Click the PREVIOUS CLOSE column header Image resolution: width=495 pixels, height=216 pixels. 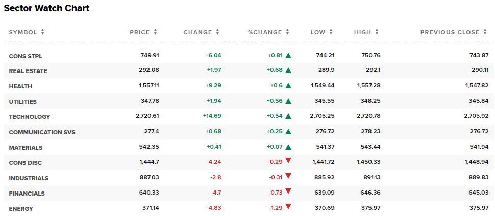[450, 32]
